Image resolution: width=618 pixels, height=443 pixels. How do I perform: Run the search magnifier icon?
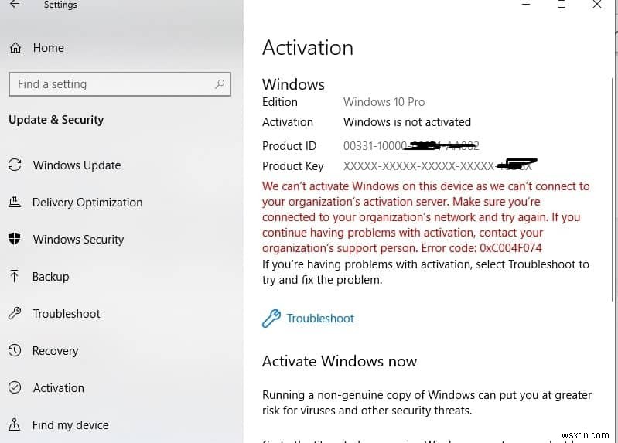click(x=220, y=84)
